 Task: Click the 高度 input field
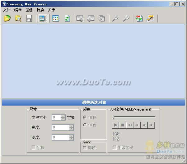tap(61, 137)
